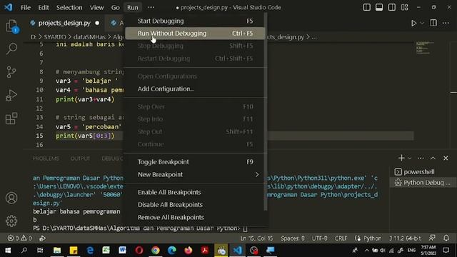
Task: Select Enable All Breakpoints
Action: pyautogui.click(x=195, y=192)
